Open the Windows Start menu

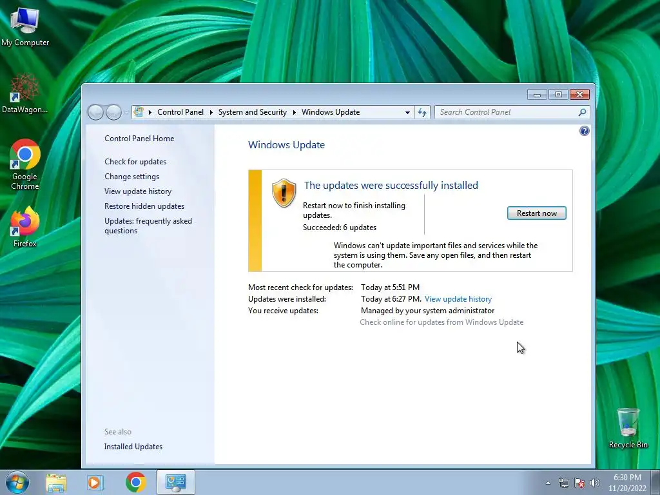click(x=17, y=482)
